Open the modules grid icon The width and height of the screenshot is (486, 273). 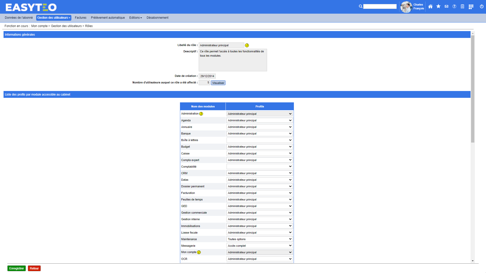click(x=471, y=7)
